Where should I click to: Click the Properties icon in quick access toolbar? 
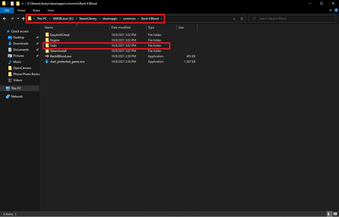[12, 3]
